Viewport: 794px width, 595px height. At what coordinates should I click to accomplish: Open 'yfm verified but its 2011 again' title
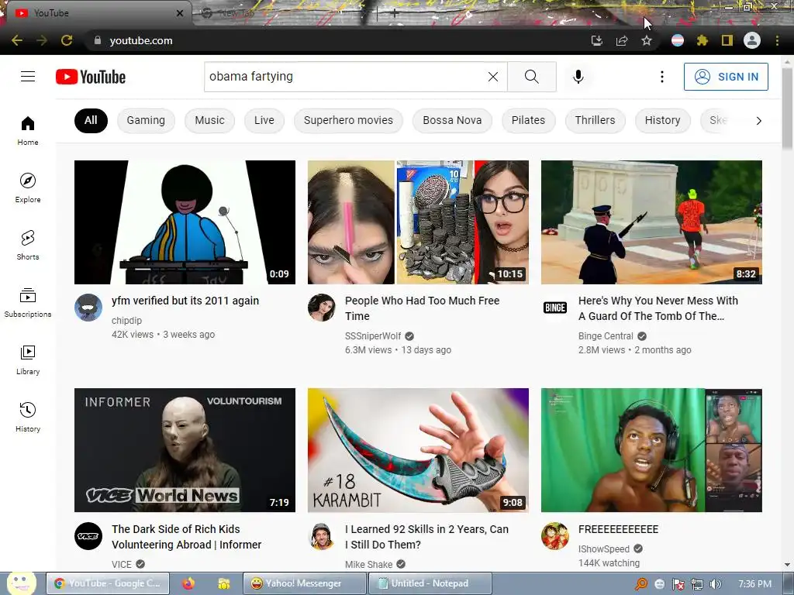tap(185, 301)
